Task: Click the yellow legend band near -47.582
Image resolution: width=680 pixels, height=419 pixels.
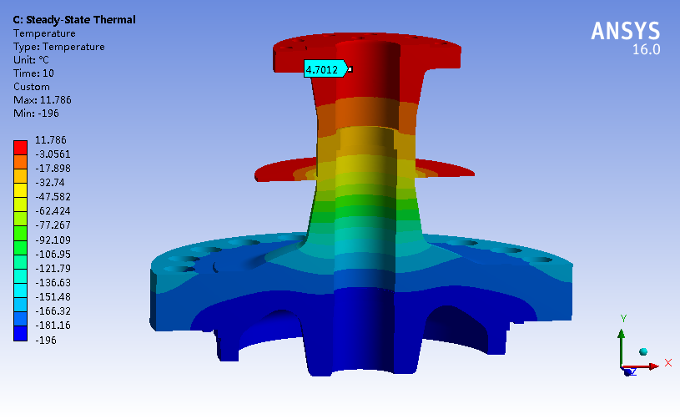Action: 20,190
